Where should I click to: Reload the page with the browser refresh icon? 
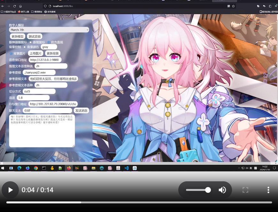14,6
